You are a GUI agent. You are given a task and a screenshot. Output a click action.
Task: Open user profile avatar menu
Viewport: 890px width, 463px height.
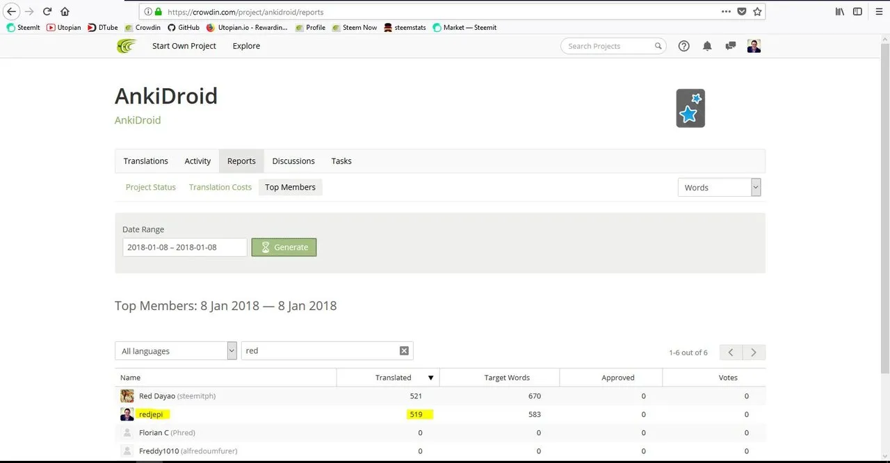pos(754,46)
